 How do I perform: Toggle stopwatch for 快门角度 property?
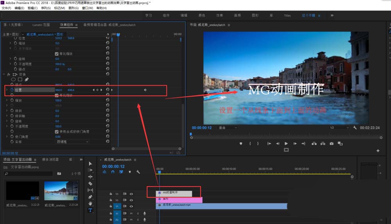tap(12, 136)
